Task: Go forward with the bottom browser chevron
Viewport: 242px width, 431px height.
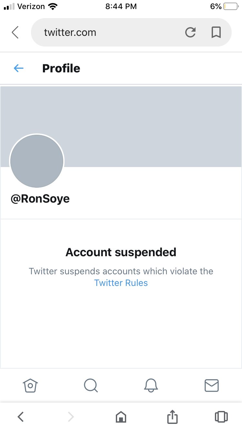Action: click(71, 417)
